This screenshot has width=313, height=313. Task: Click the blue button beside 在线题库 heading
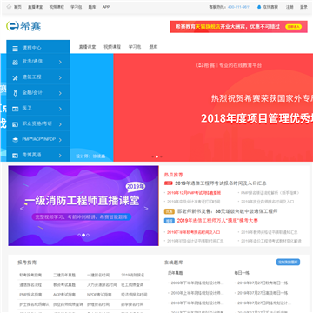click(288, 262)
